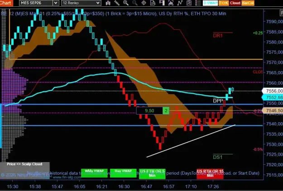Open the Chart Trader panel icon

point(162,3)
